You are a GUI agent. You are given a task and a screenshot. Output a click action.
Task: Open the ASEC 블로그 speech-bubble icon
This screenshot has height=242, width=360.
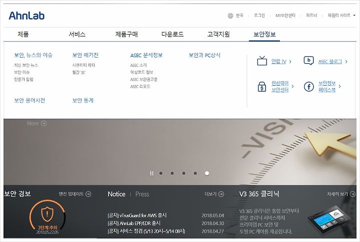tap(309, 61)
